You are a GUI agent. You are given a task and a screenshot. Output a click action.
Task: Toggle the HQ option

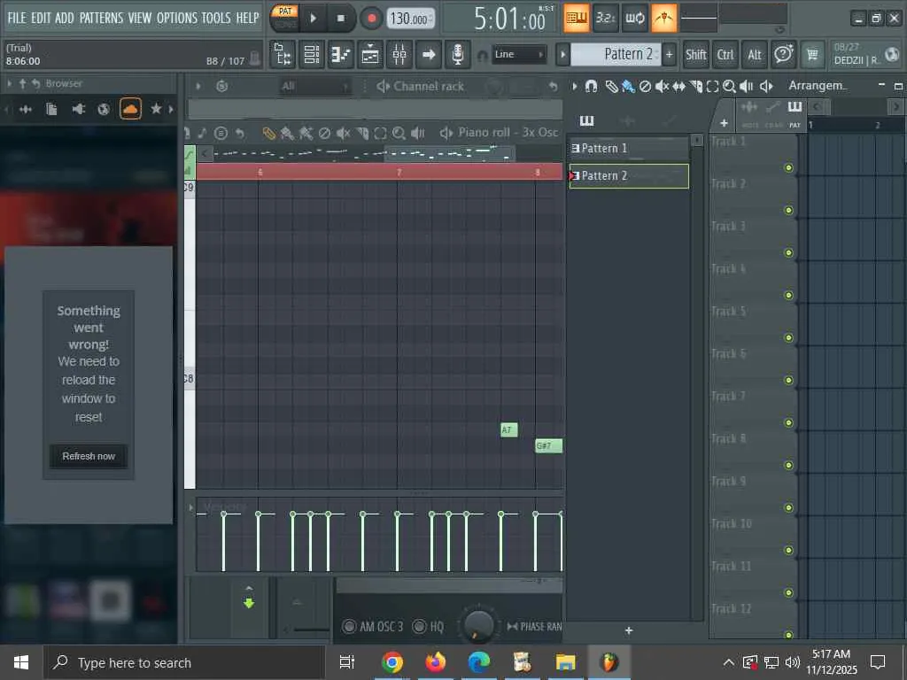419,626
